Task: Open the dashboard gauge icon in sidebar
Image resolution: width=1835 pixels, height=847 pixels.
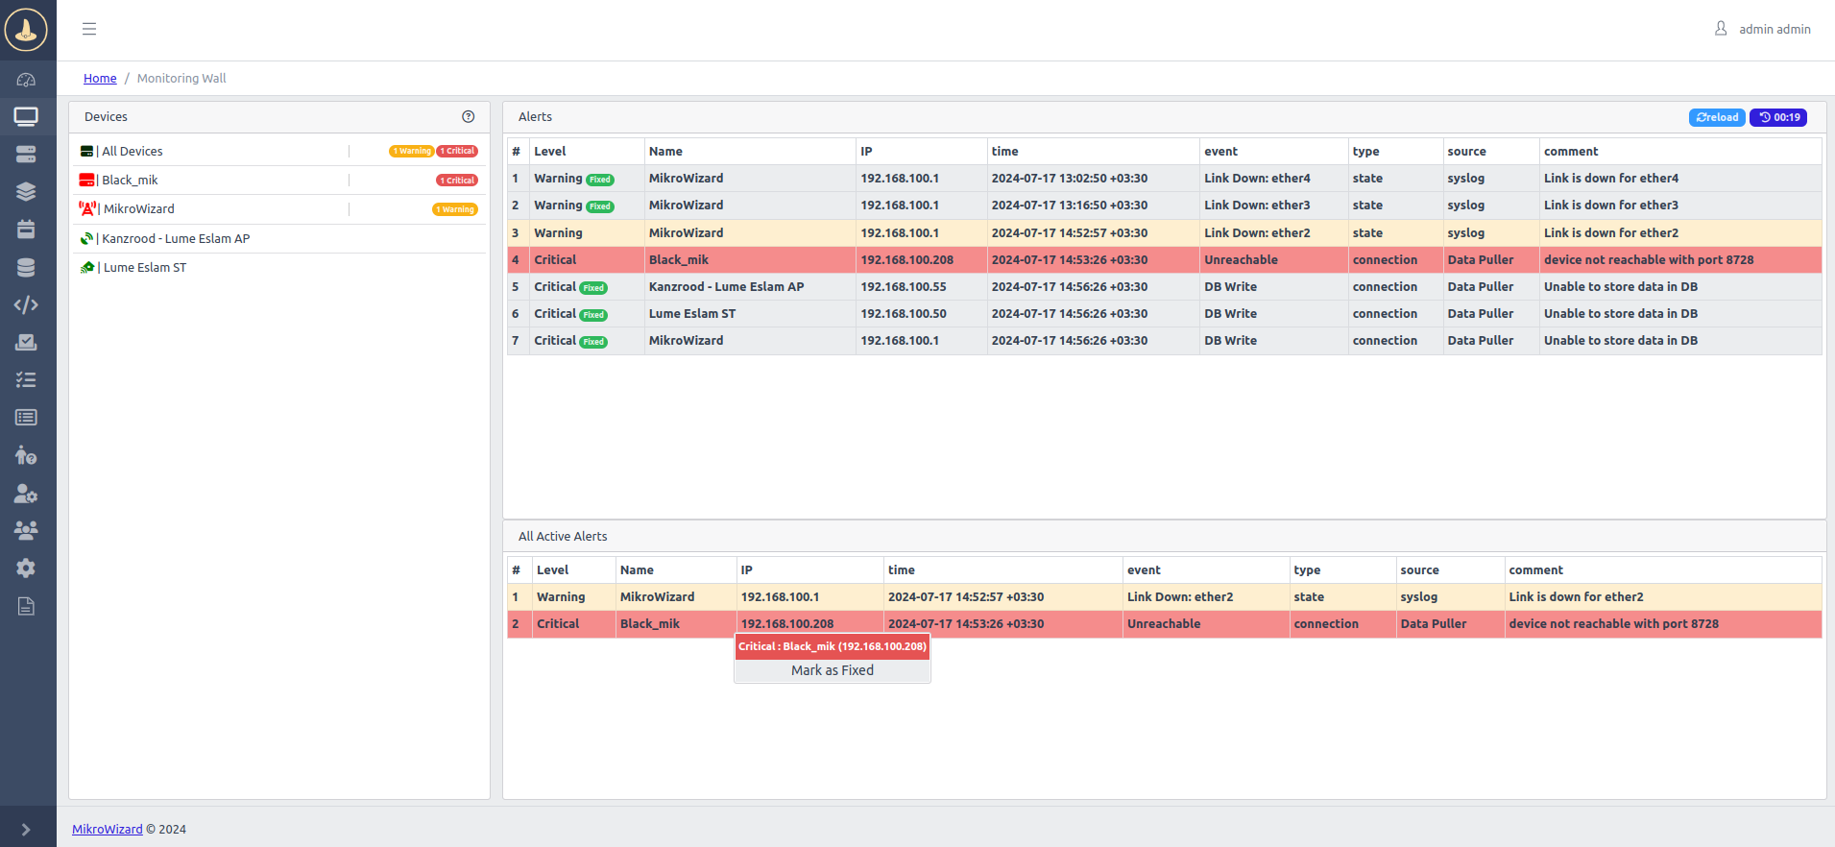Action: (26, 80)
